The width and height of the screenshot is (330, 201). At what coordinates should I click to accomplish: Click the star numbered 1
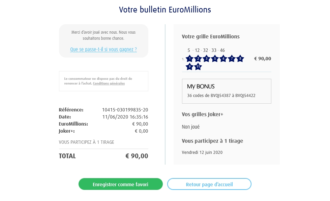point(190,59)
